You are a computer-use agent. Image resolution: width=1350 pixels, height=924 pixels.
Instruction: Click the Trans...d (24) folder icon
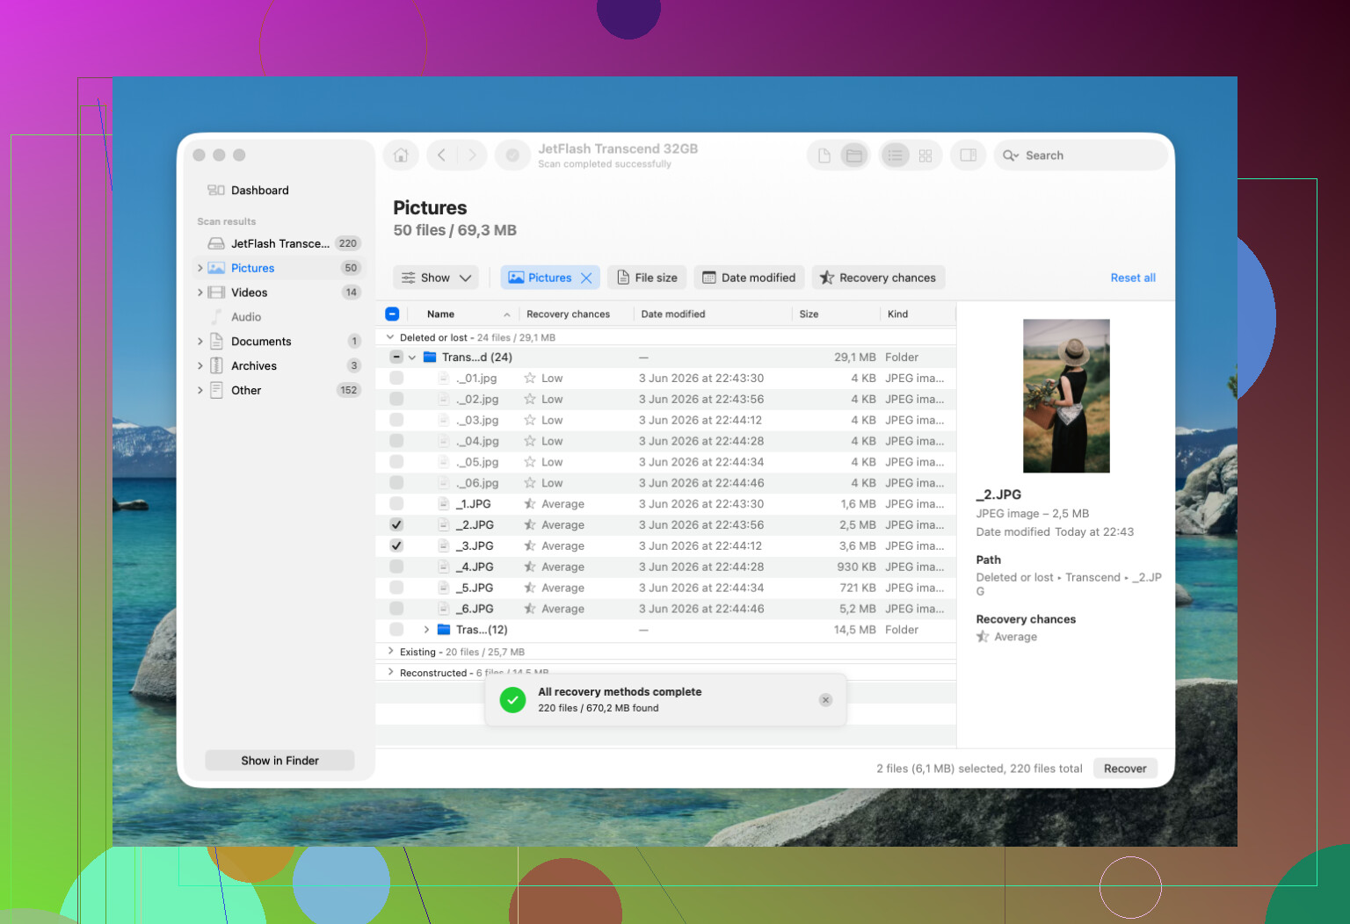point(430,357)
